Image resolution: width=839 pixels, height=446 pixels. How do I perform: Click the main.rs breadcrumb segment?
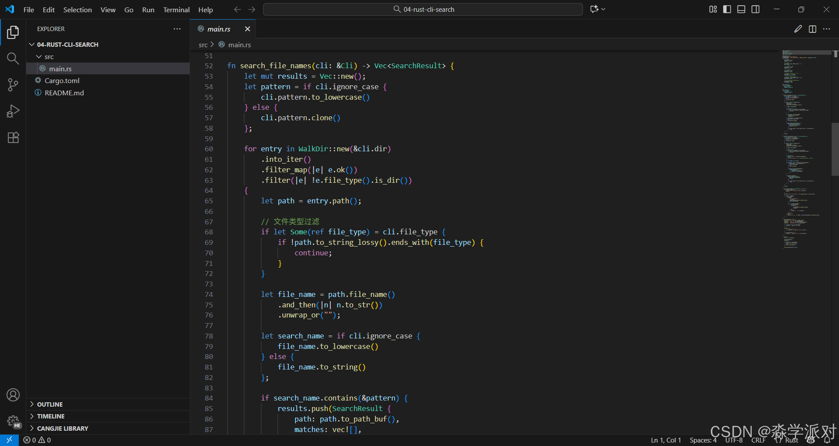(239, 45)
